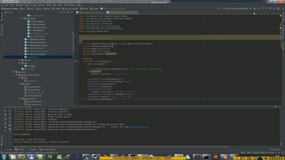Select fancy_button.png texture file
The width and height of the screenshot is (285, 160).
pyautogui.click(x=33, y=102)
